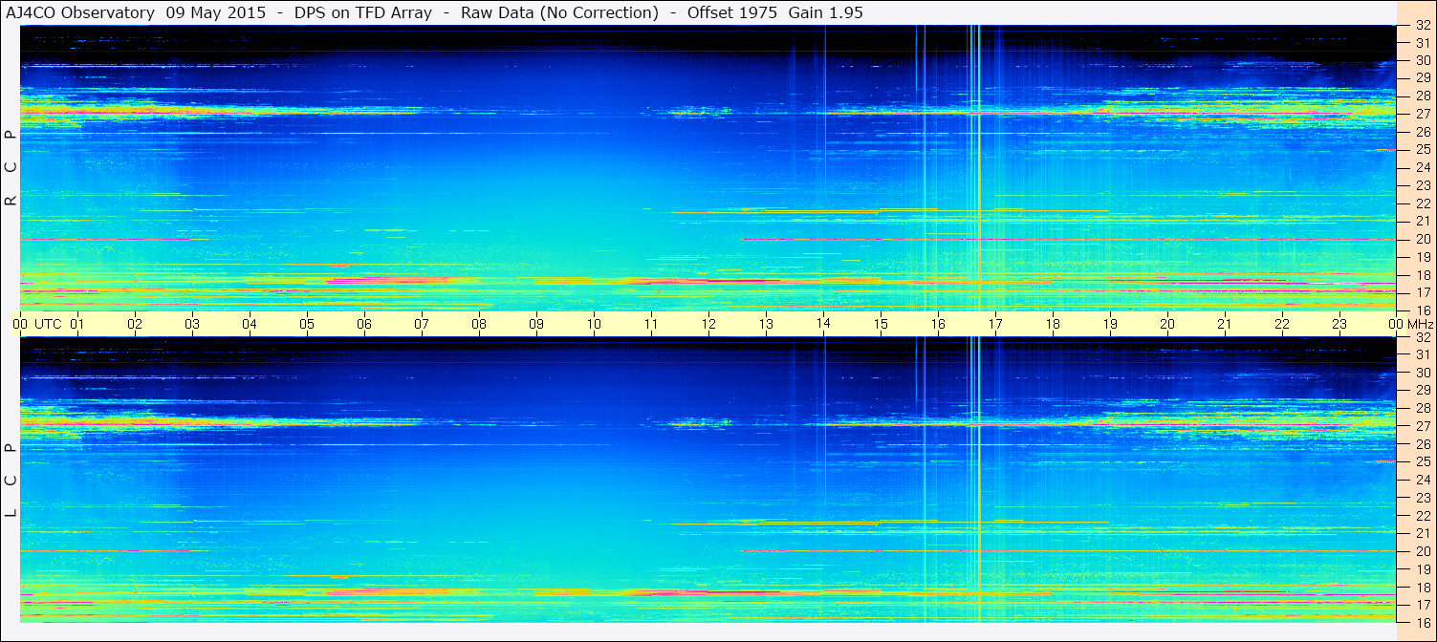Pick the 05 hour marker on UTC axis
The height and width of the screenshot is (642, 1437).
307,324
